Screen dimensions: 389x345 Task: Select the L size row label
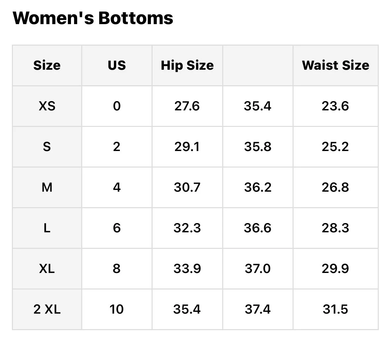pyautogui.click(x=47, y=228)
